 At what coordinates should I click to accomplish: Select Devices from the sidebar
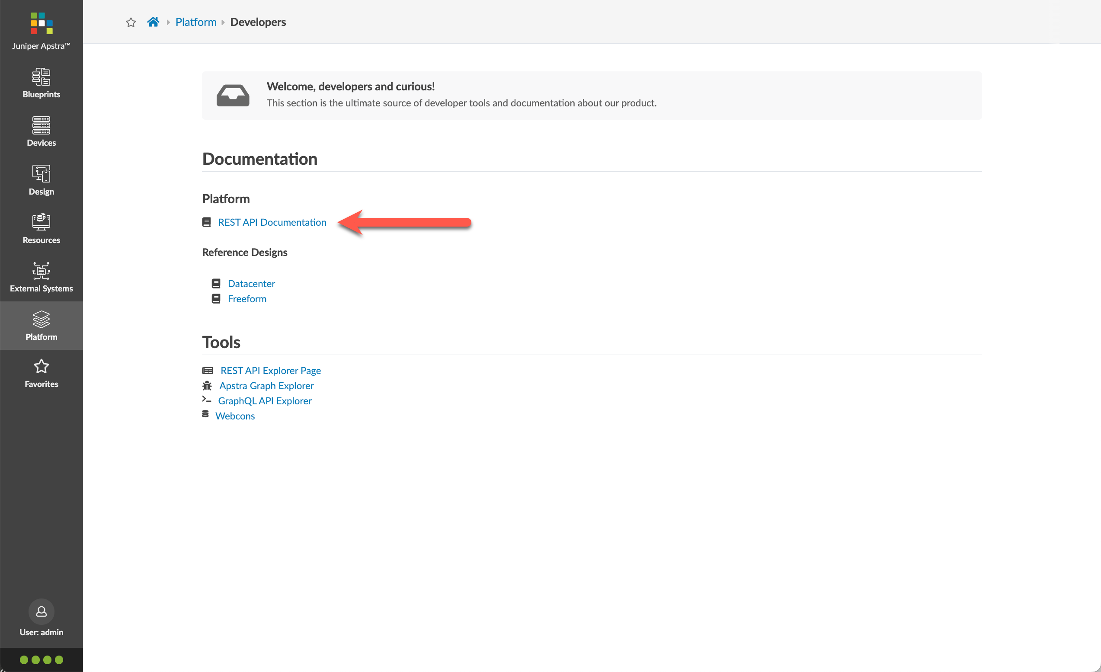[41, 131]
